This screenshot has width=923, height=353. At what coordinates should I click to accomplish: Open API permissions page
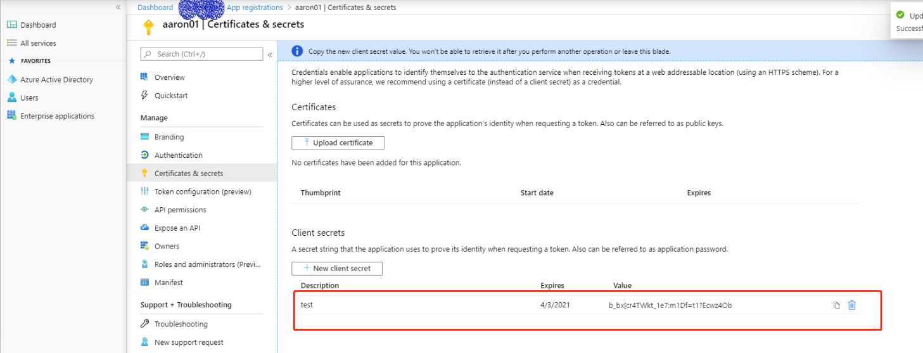pos(181,210)
